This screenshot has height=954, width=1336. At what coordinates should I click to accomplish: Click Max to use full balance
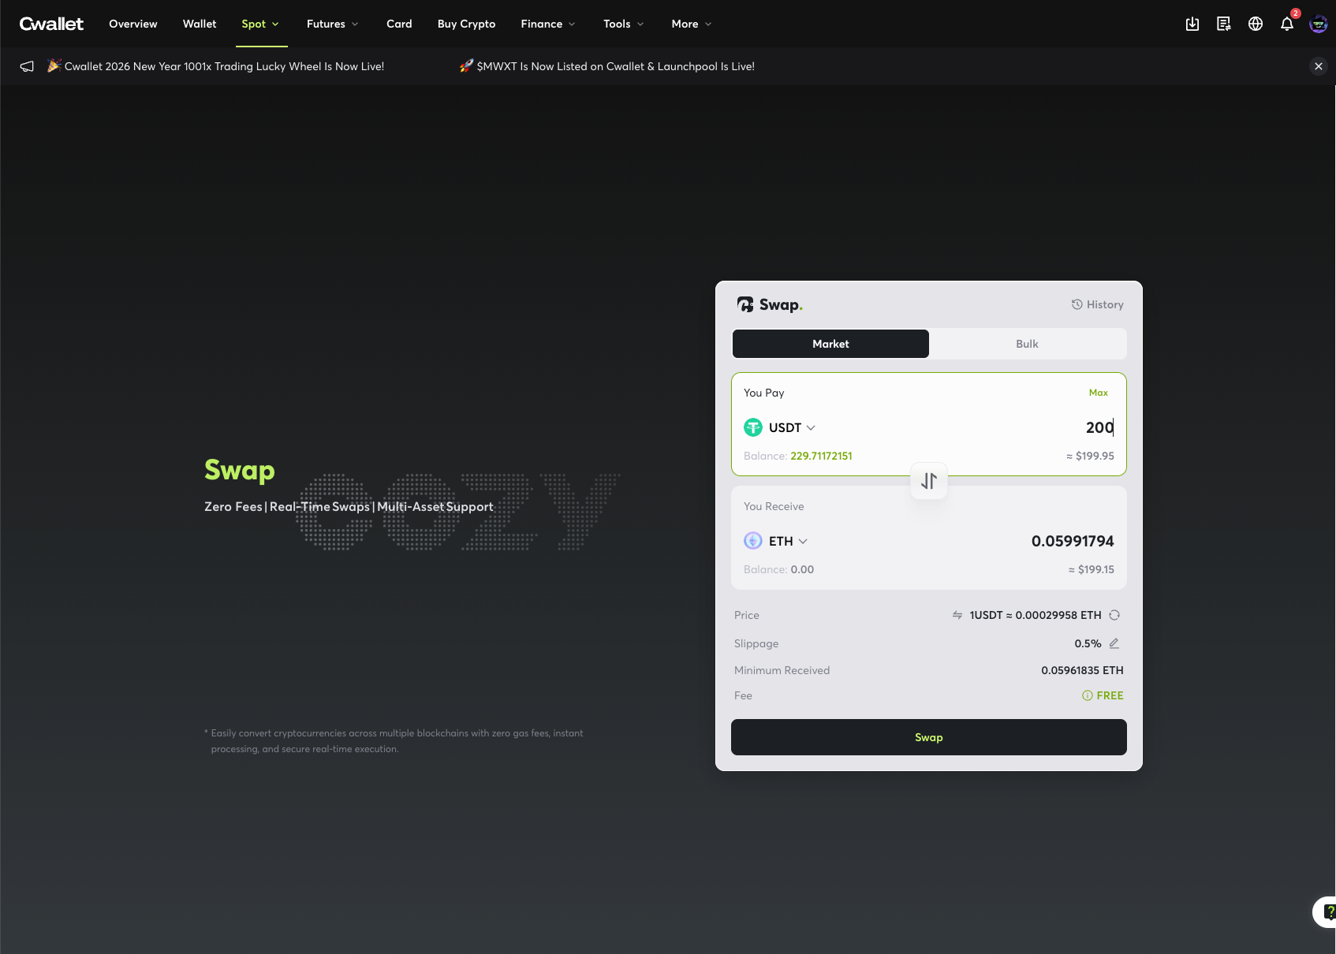click(1098, 393)
